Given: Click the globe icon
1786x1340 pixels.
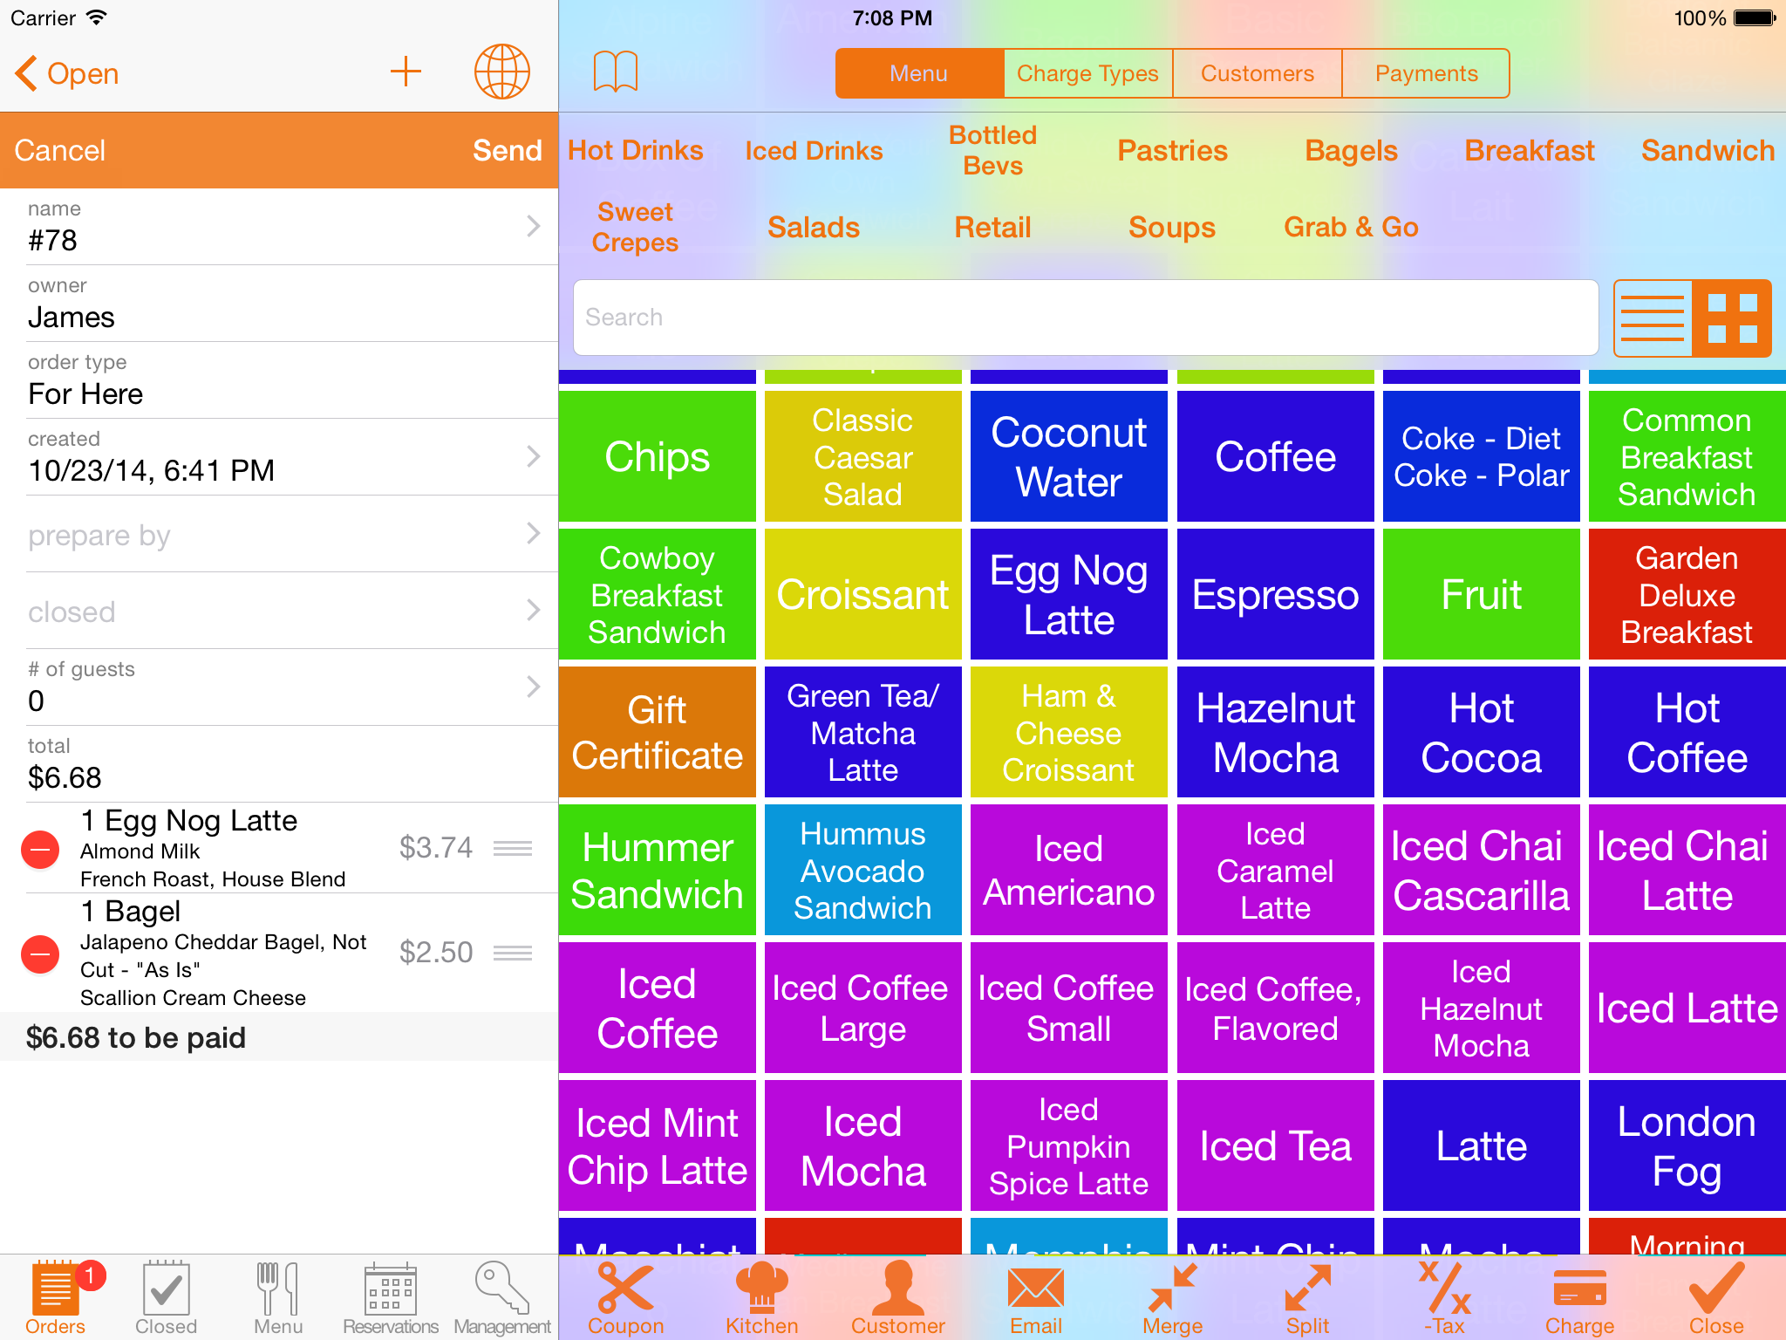Looking at the screenshot, I should click(x=501, y=72).
